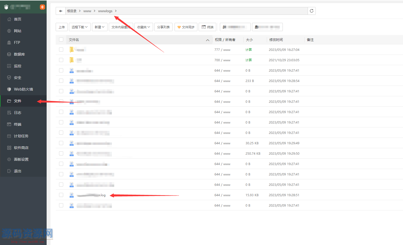
Task: Click the 上传 upload button
Action: [x=62, y=27]
